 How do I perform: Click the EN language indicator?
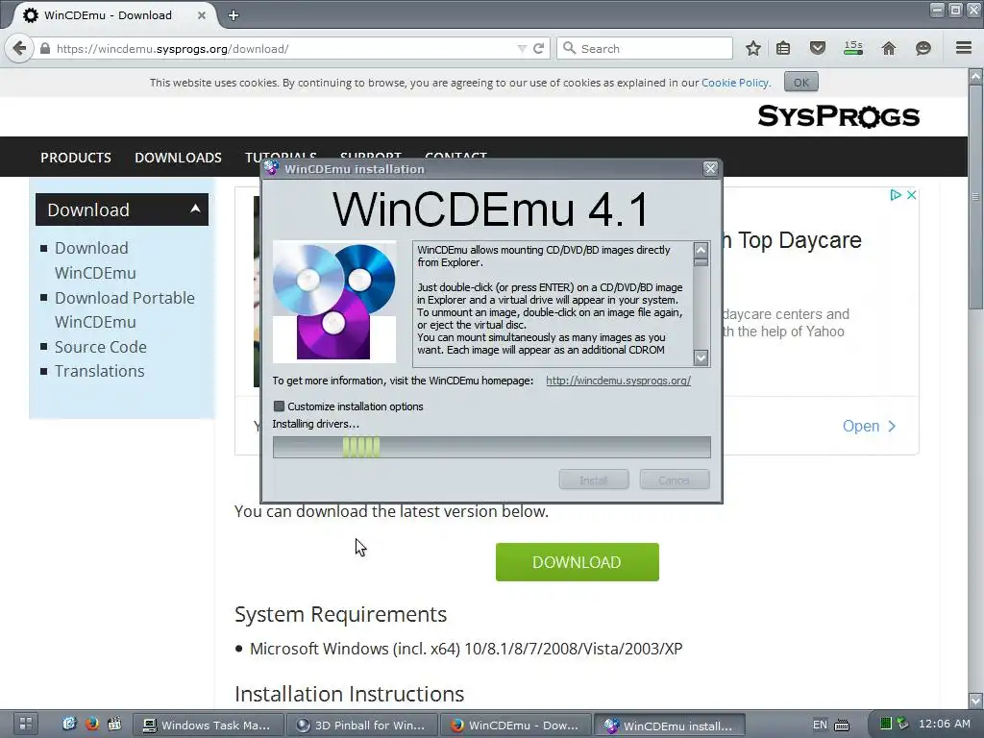point(820,725)
